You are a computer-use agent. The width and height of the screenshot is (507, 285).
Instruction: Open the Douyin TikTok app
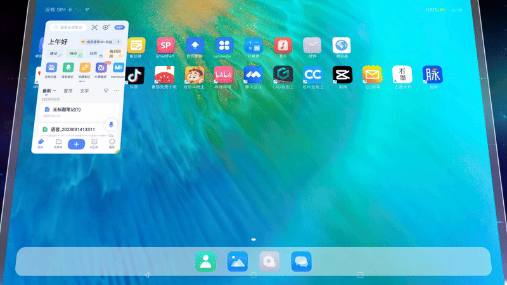coord(135,75)
